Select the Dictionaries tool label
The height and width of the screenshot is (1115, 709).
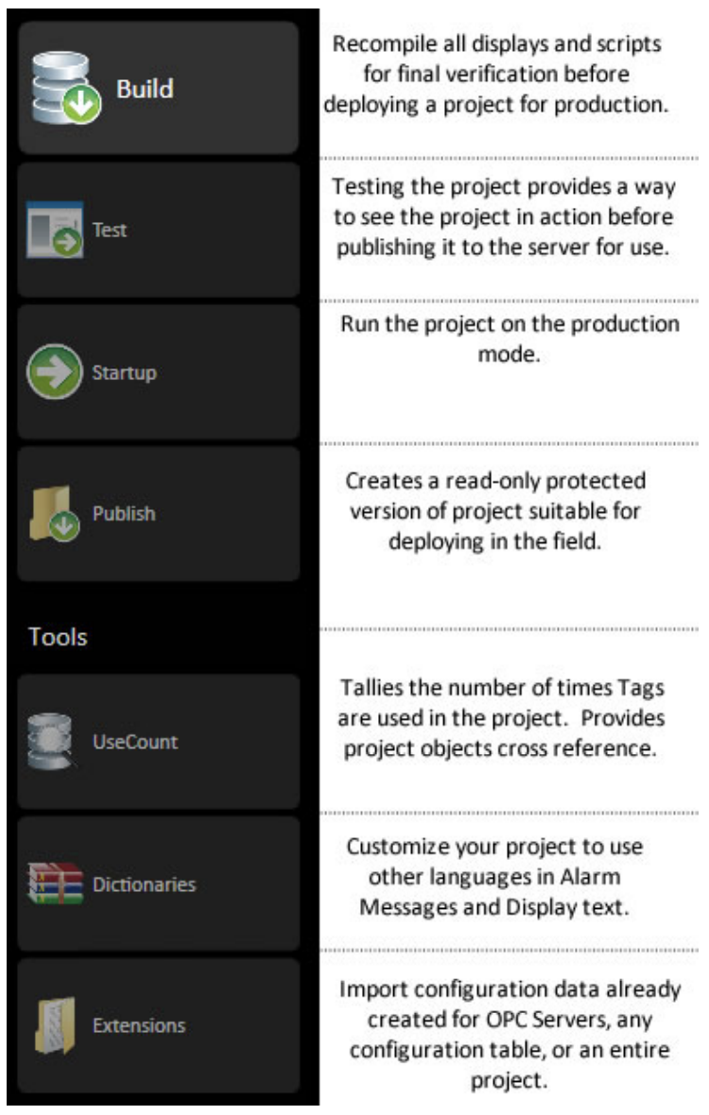144,884
